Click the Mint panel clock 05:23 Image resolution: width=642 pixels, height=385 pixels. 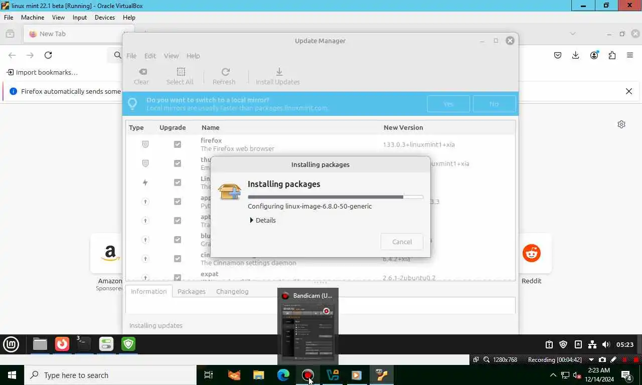point(625,344)
